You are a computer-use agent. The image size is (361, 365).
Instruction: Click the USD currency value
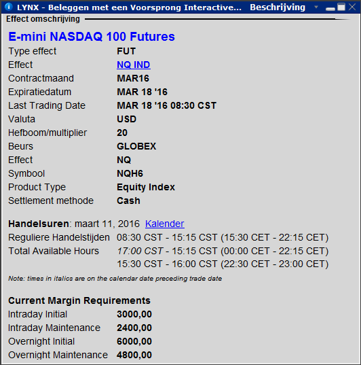[126, 119]
